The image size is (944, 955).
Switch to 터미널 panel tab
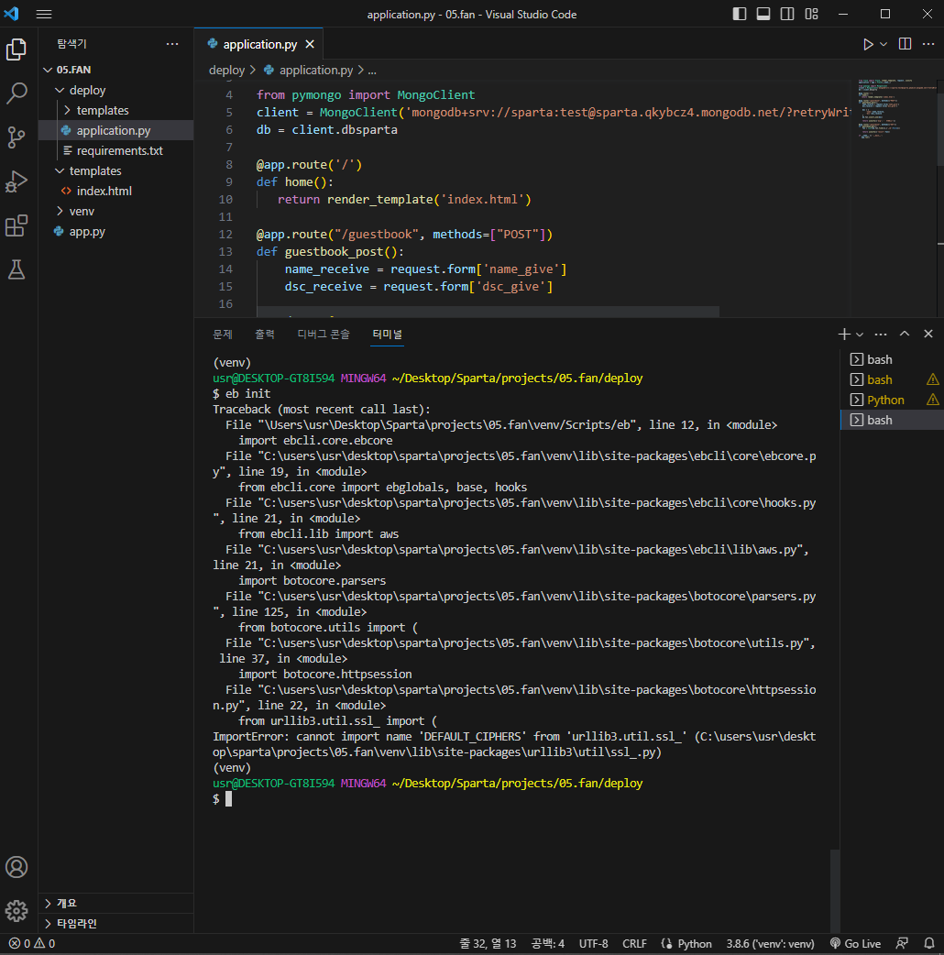pos(388,334)
